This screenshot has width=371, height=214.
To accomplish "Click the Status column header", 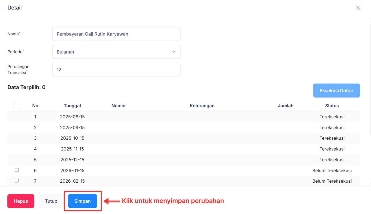I will click(x=332, y=105).
